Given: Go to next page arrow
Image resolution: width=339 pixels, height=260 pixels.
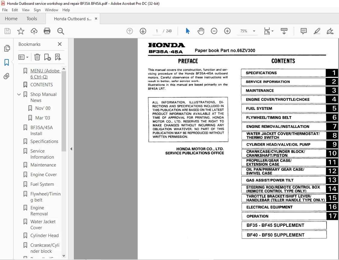Looking at the screenshot, I should pyautogui.click(x=143, y=31).
